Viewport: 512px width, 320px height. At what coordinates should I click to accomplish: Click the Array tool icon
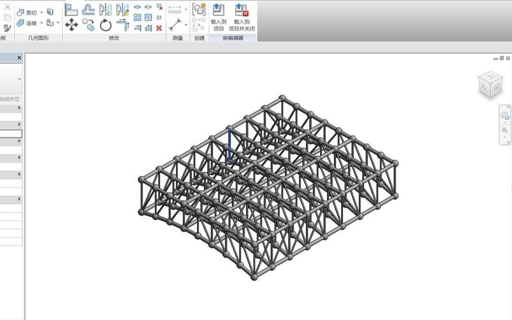pyautogui.click(x=138, y=18)
